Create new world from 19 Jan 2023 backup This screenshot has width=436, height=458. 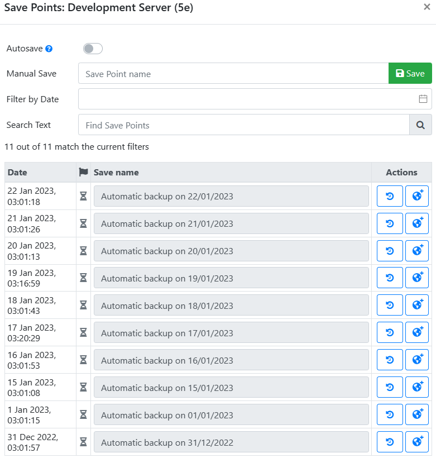point(417,278)
